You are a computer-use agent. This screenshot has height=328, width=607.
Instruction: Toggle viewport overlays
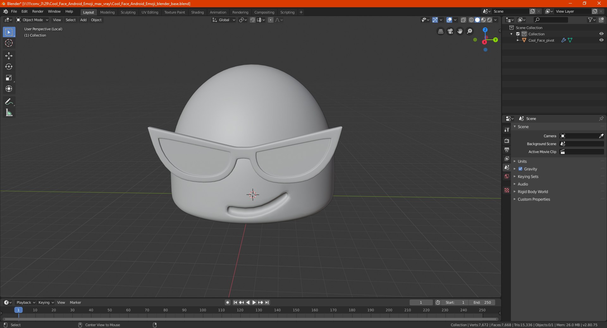[449, 20]
